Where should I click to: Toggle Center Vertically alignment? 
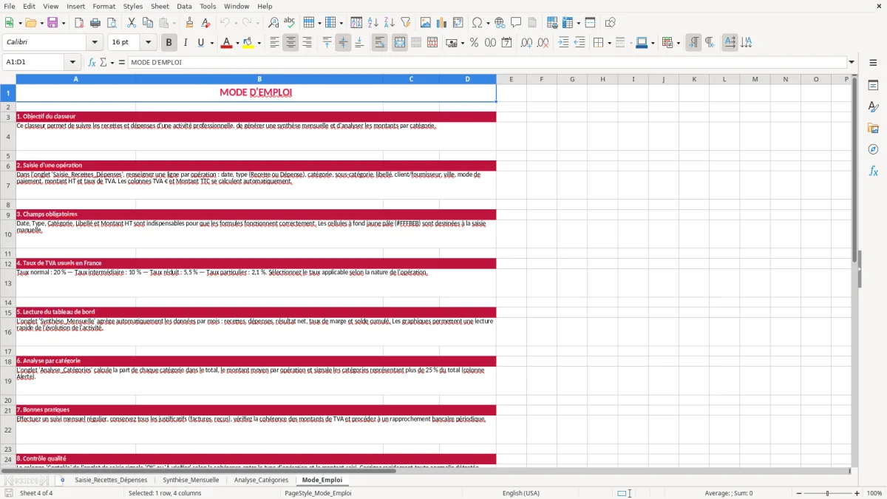[x=343, y=43]
